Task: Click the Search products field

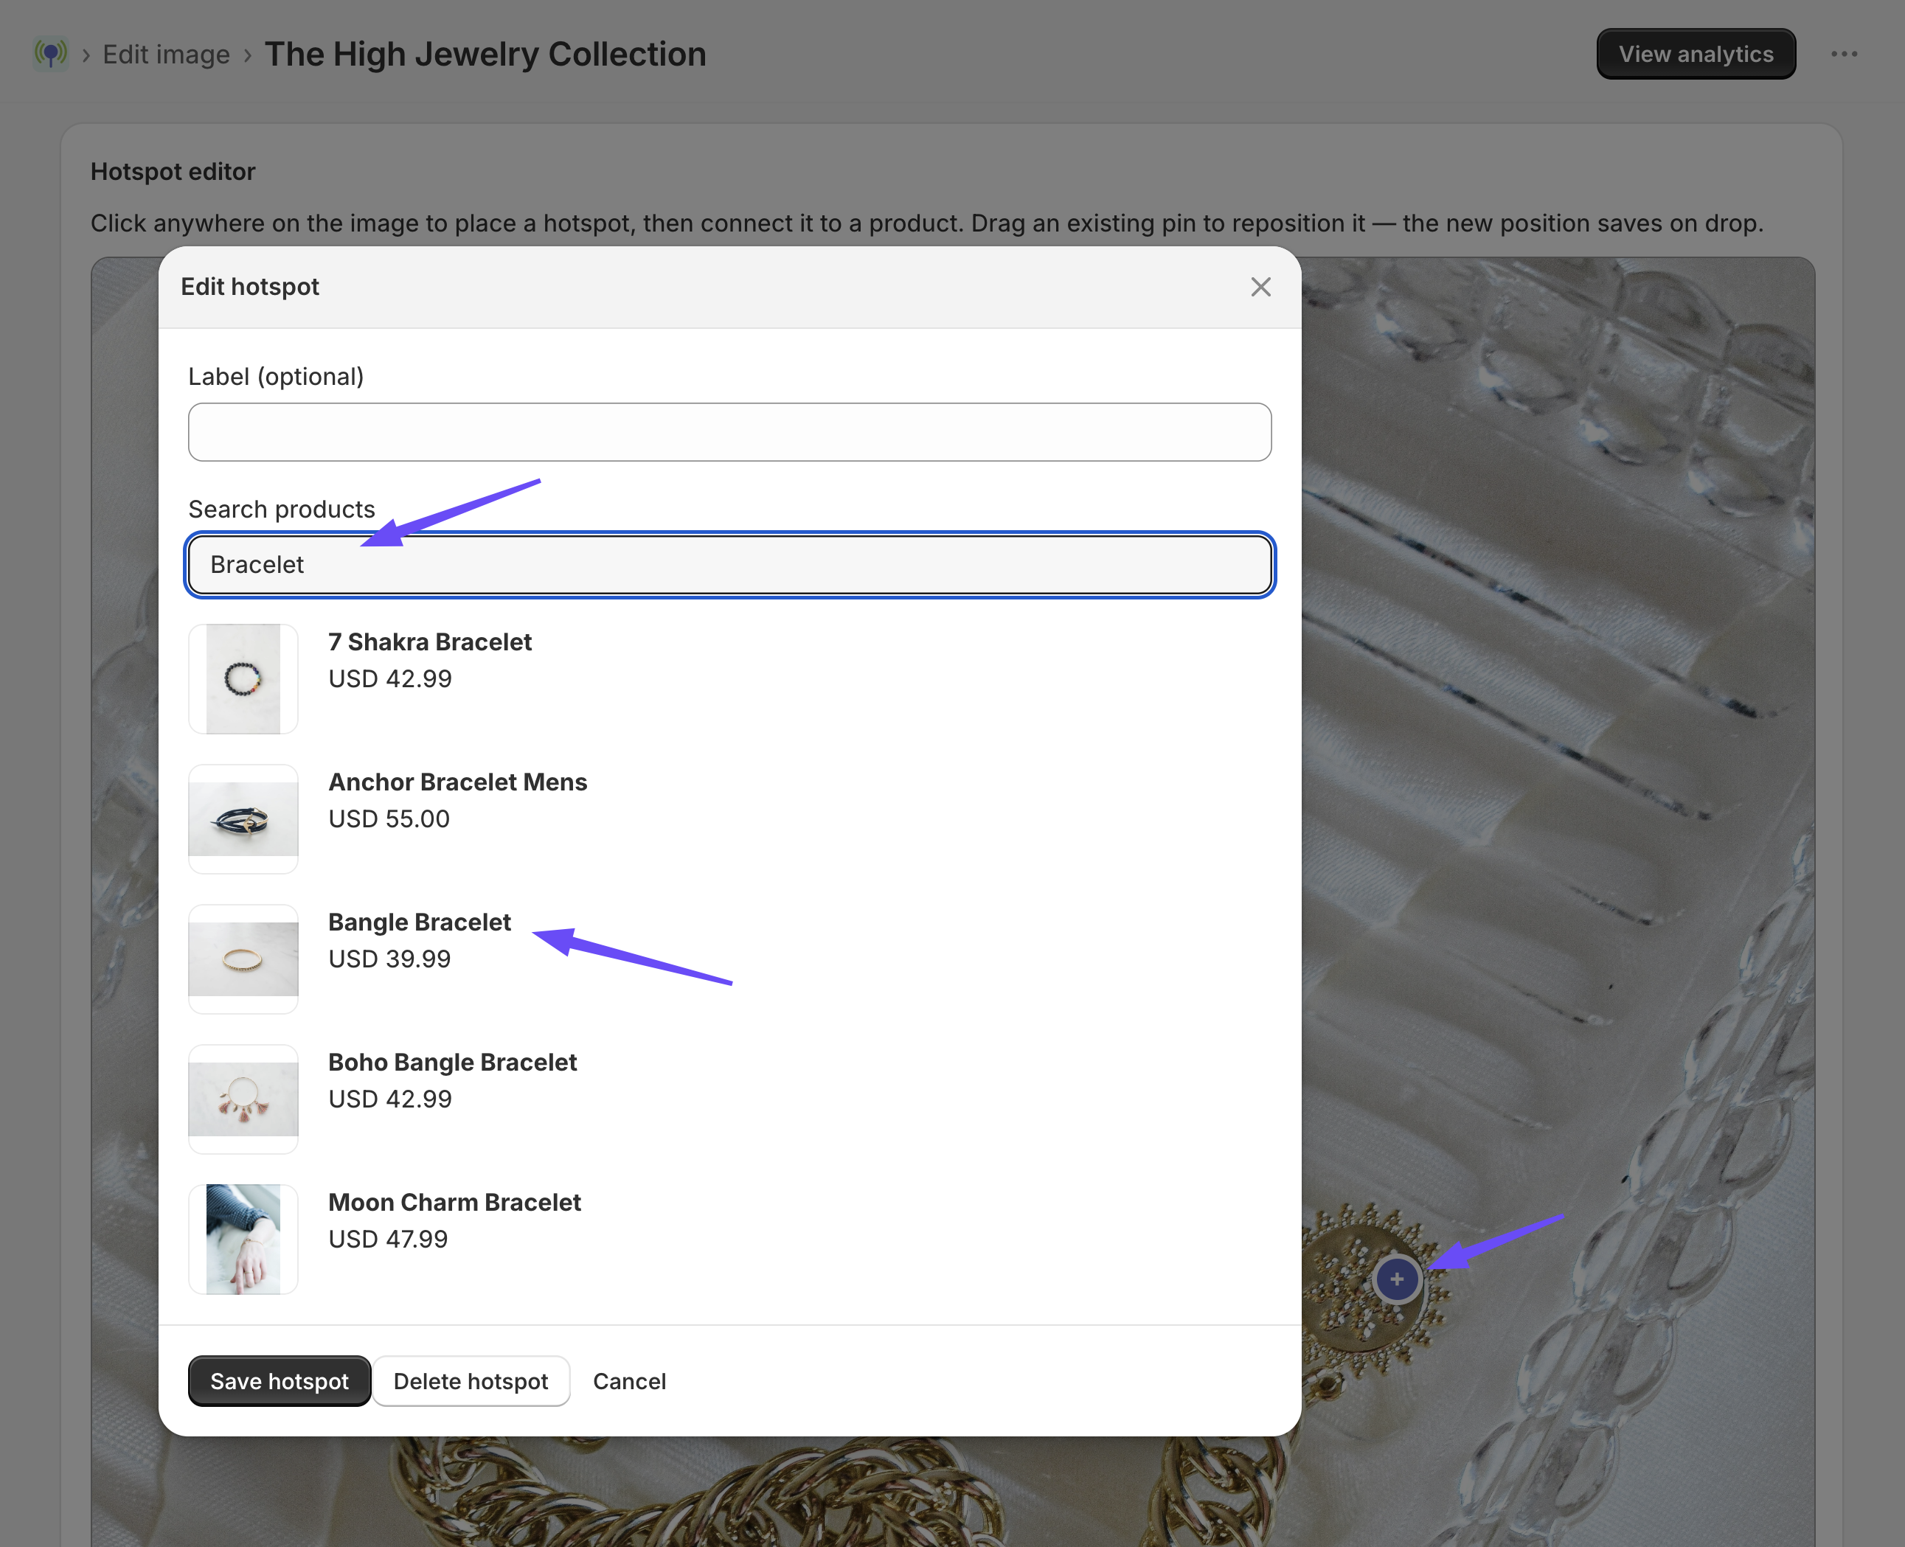Action: (x=729, y=565)
